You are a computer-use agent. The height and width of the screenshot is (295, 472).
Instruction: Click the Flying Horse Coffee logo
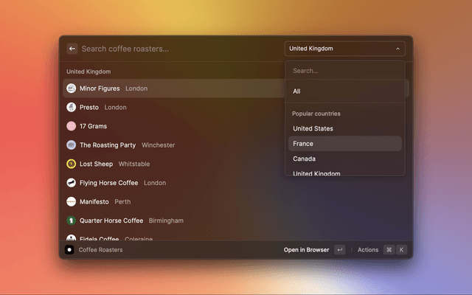[72, 183]
